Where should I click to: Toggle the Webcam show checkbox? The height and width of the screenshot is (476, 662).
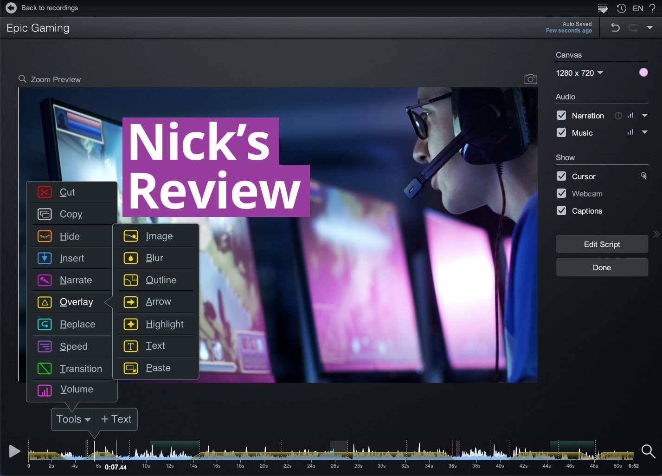(561, 193)
